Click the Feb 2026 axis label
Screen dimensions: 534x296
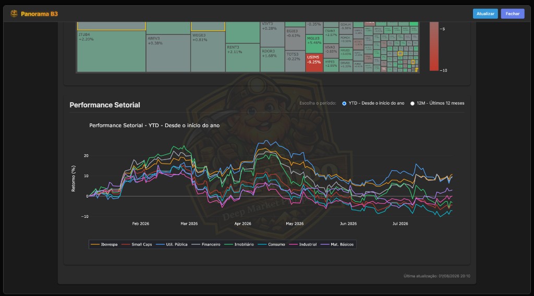141,224
